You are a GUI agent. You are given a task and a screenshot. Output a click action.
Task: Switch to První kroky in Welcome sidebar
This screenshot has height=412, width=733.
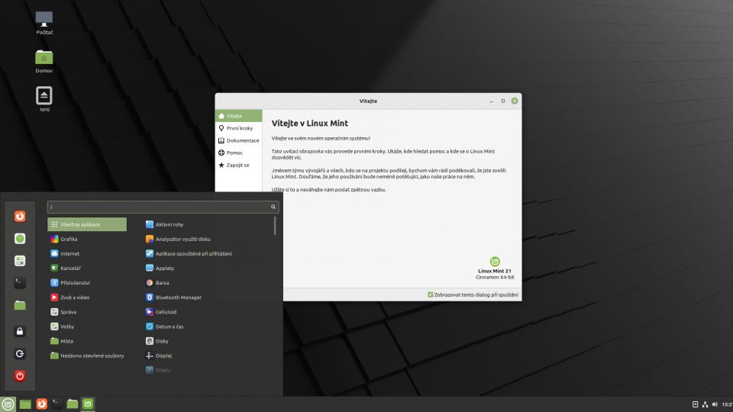tap(238, 128)
